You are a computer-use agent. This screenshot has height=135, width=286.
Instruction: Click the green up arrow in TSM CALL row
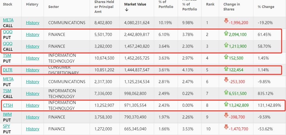[x=226, y=92]
